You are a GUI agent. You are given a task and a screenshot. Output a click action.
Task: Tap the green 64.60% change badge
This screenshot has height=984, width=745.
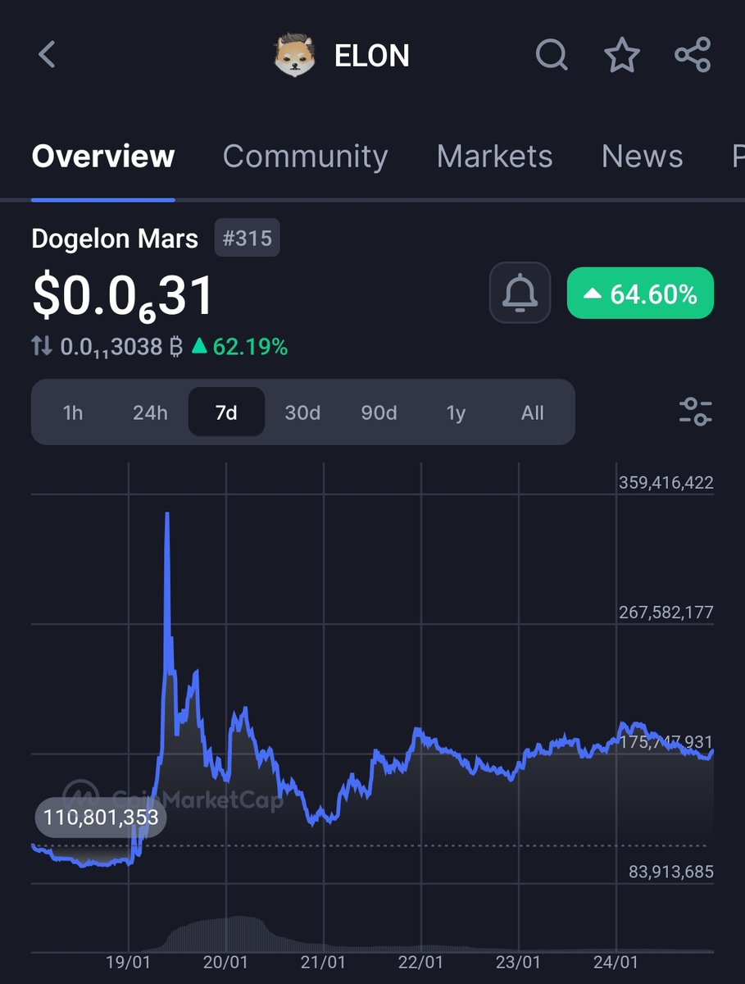[x=640, y=294]
